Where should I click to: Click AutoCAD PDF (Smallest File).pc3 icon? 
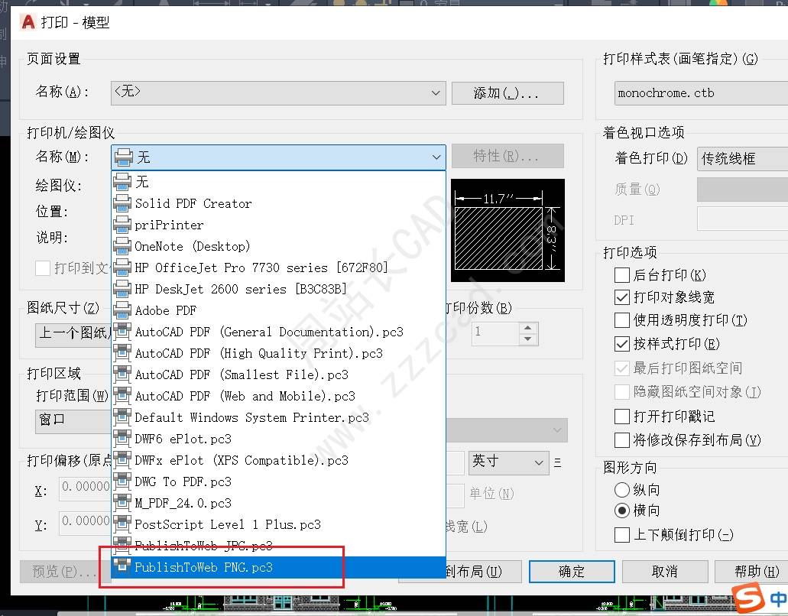click(122, 374)
